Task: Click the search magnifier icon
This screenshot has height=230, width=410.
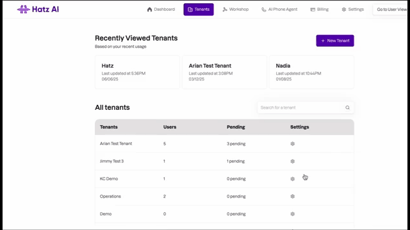Action: click(347, 107)
